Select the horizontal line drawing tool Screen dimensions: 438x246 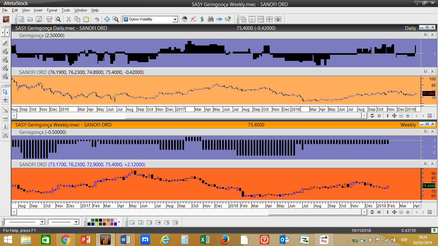click(5, 118)
